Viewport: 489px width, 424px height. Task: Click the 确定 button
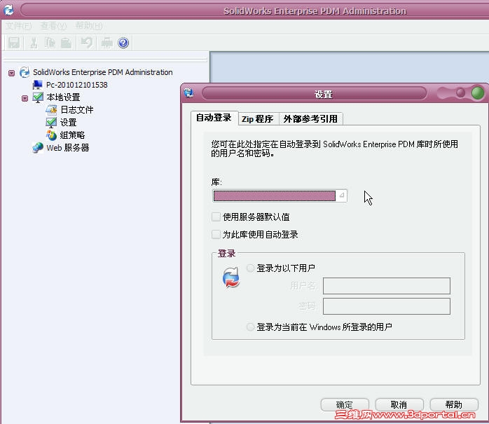[345, 404]
